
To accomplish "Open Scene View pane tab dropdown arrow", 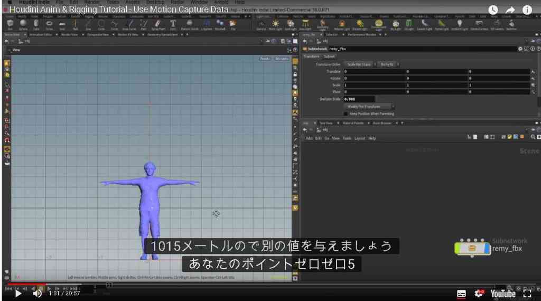I will [x=25, y=34].
